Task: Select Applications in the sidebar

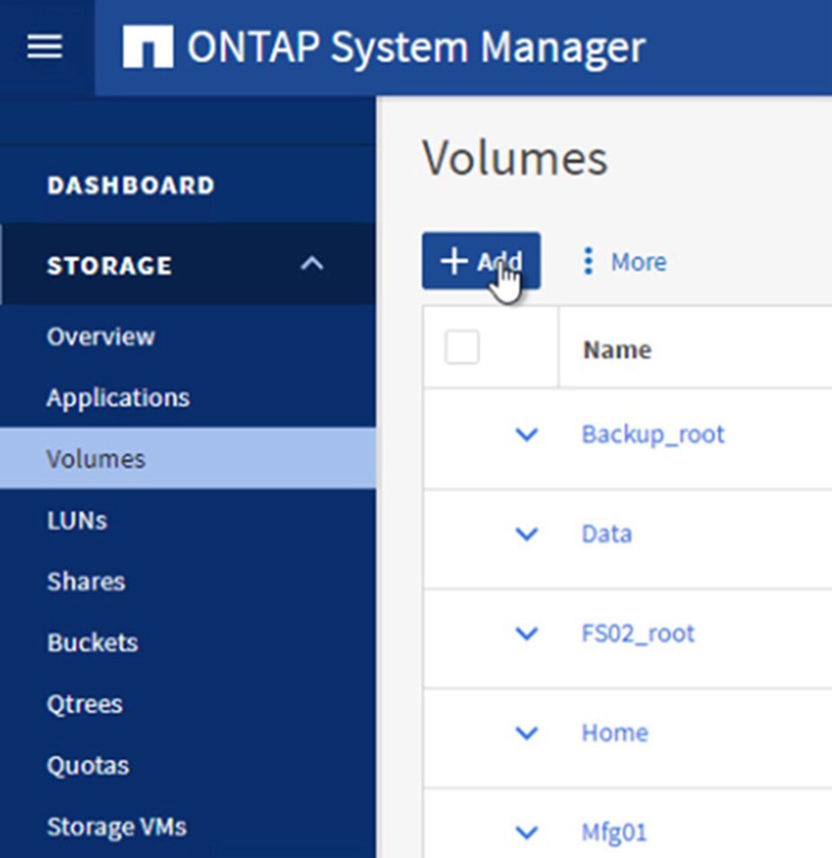Action: (x=118, y=398)
